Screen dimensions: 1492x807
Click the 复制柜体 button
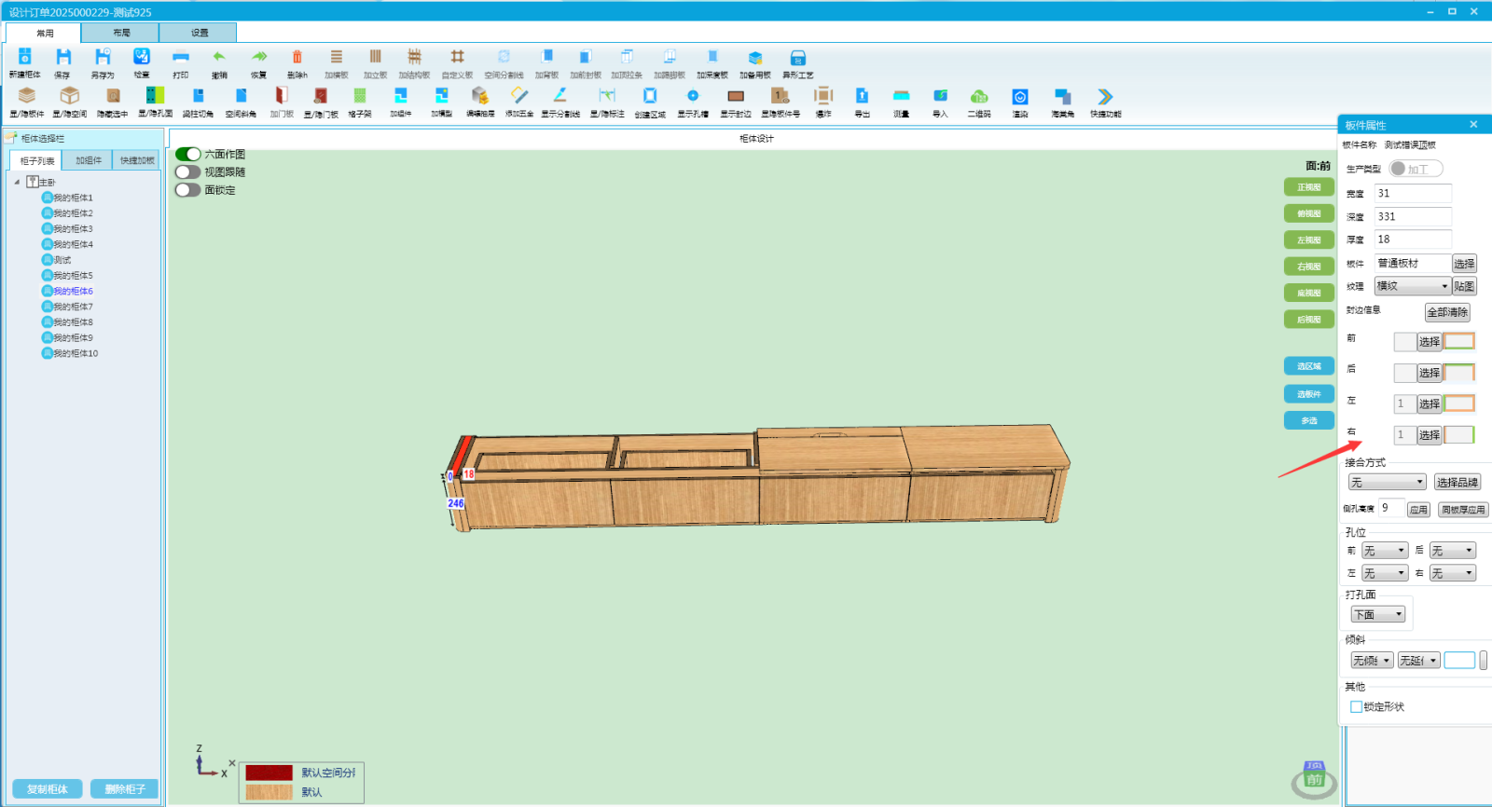point(48,789)
